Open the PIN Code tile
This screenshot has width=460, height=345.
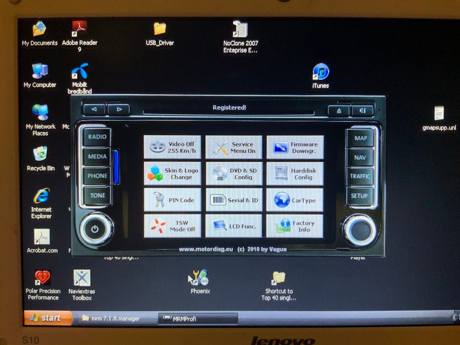pos(172,200)
